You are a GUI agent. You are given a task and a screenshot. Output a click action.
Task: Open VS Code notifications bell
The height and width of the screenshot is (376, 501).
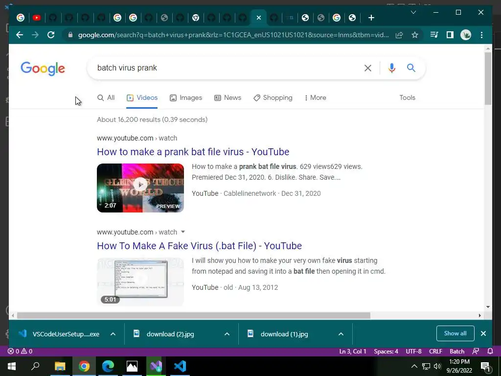click(490, 352)
